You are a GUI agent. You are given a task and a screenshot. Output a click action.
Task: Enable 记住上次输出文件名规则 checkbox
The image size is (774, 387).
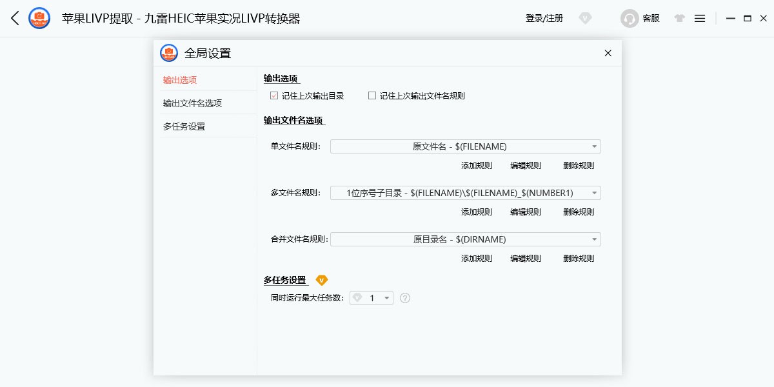click(x=372, y=95)
